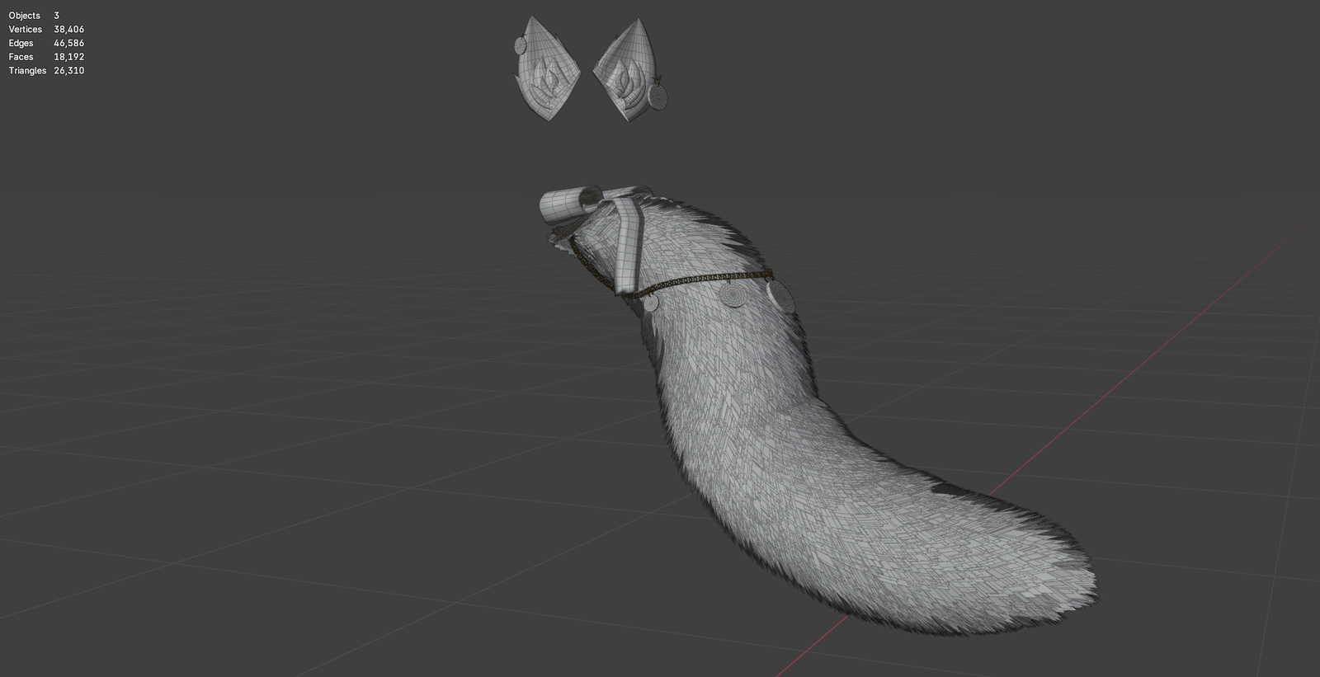This screenshot has height=677, width=1320.
Task: Click the Edges count in the statistics overlay
Action: click(68, 43)
